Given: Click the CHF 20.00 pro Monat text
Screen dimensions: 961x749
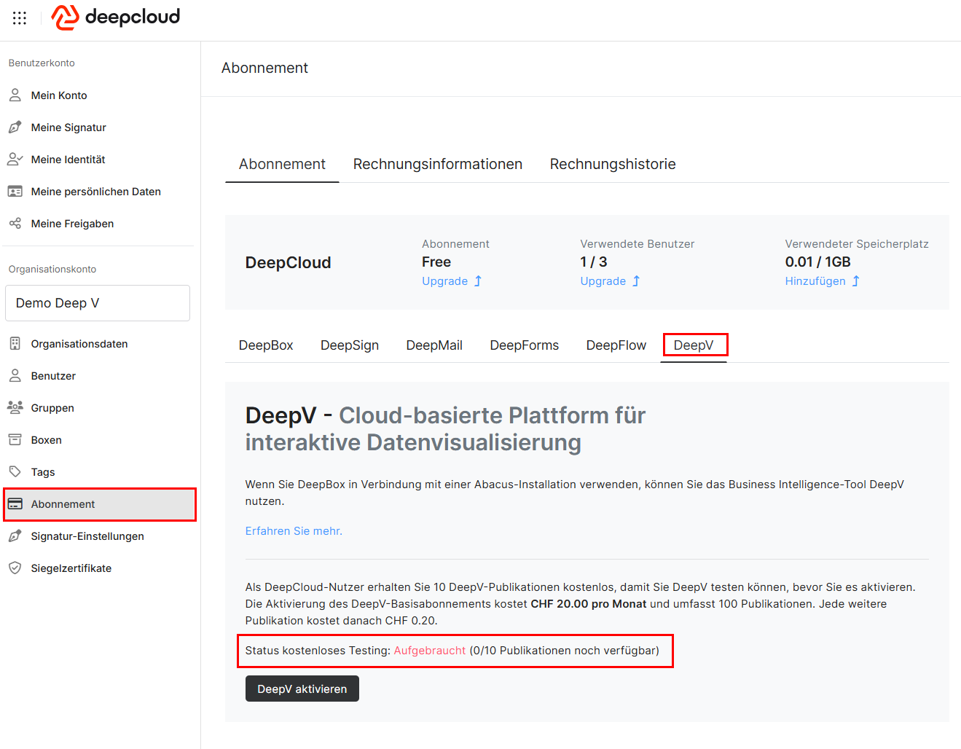Looking at the screenshot, I should [589, 604].
